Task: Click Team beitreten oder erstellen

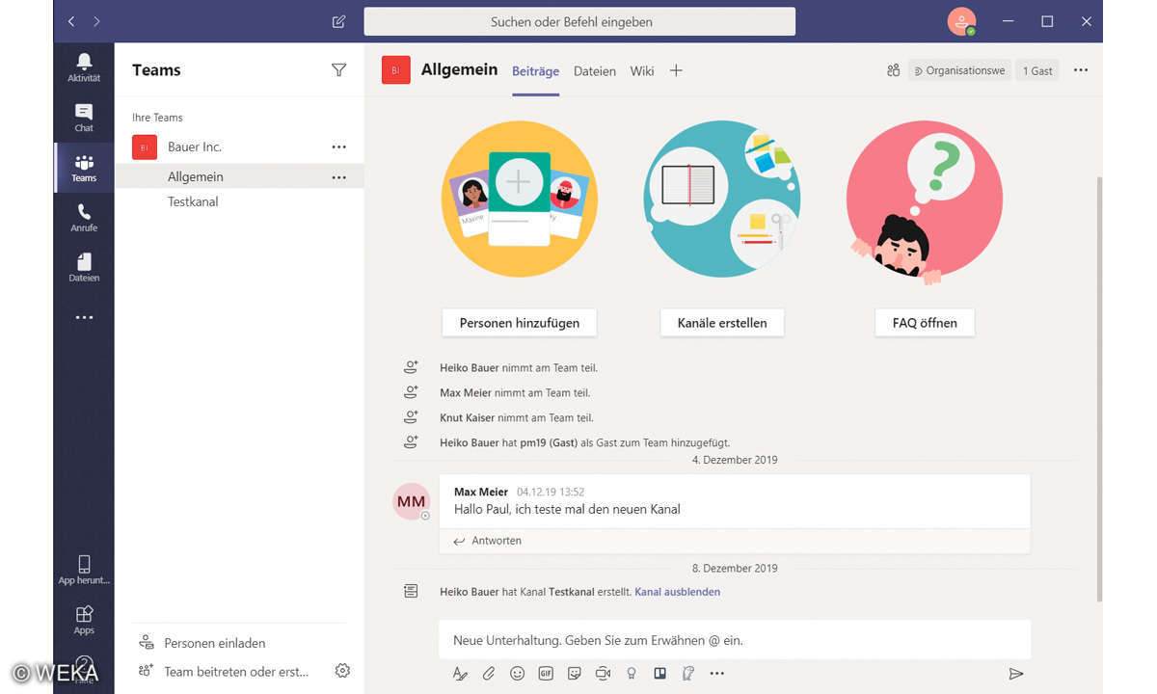Action: click(236, 671)
